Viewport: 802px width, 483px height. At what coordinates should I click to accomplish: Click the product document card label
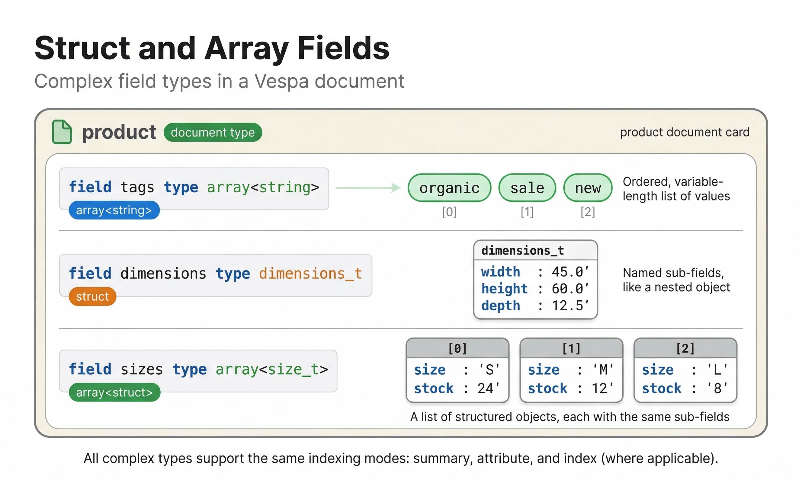tap(685, 132)
